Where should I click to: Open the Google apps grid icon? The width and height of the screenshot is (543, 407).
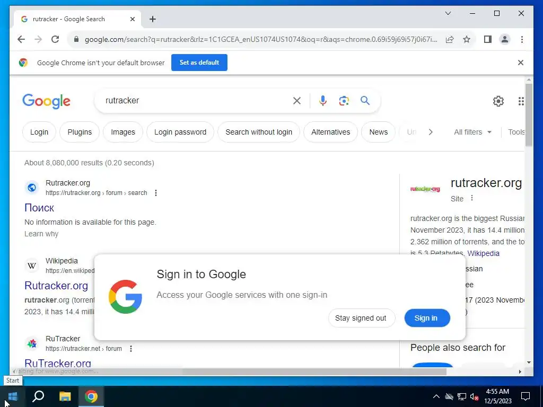click(x=521, y=101)
